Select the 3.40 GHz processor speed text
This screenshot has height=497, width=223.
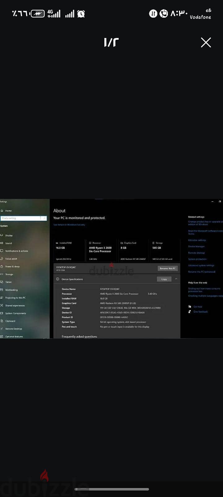coord(152,294)
